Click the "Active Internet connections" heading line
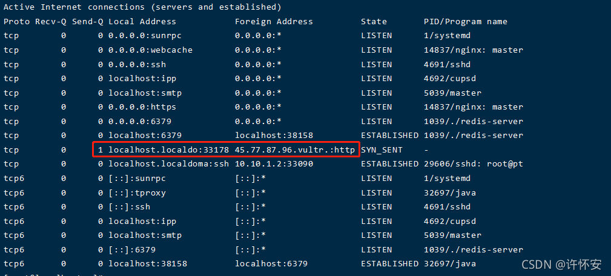Viewport: 611px width, 276px height. tap(142, 7)
